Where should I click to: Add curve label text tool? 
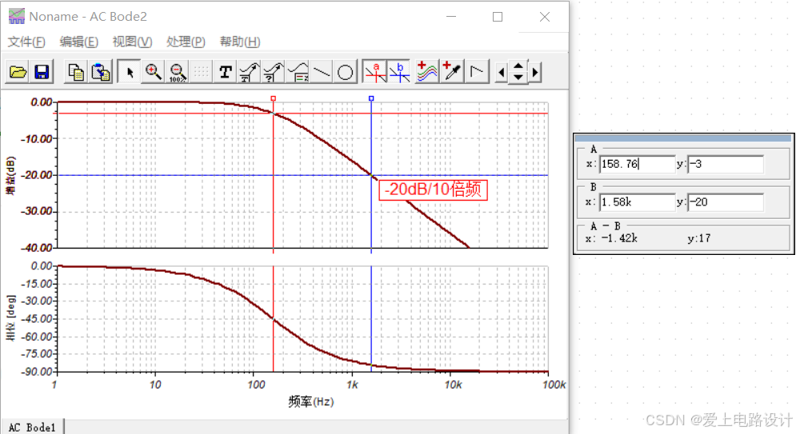pos(250,72)
